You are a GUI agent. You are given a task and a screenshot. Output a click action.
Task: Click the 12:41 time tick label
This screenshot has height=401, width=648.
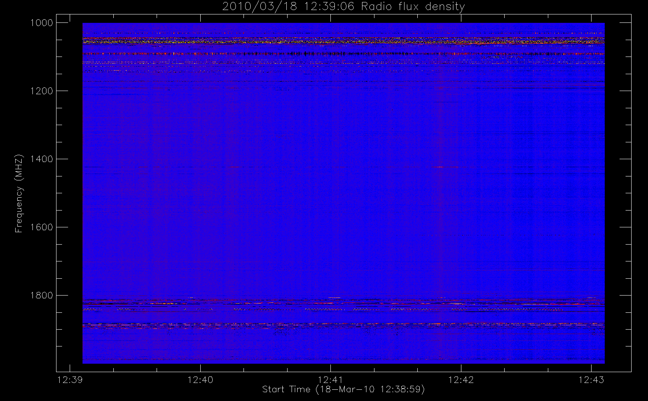[330, 380]
